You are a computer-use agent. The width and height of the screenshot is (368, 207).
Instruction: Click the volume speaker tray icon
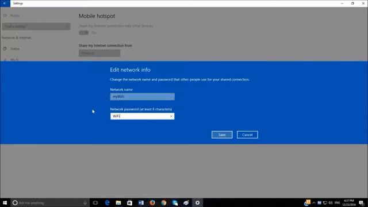[331, 203]
